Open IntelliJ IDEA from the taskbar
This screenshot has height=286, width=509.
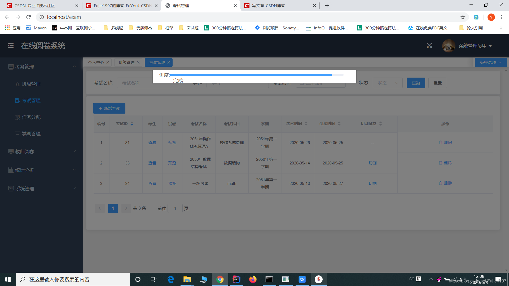click(236, 279)
